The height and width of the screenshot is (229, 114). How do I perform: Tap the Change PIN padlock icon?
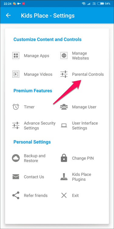(64, 158)
